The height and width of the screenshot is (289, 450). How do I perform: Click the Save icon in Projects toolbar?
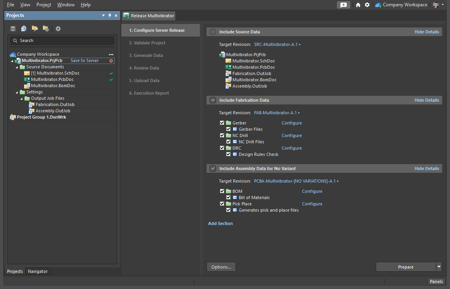pos(13,29)
